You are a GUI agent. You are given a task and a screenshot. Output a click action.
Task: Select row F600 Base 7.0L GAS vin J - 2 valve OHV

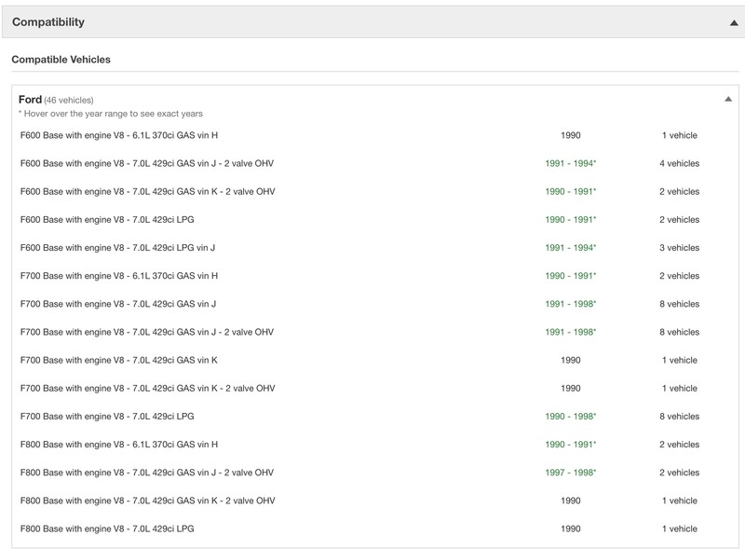[375, 163]
